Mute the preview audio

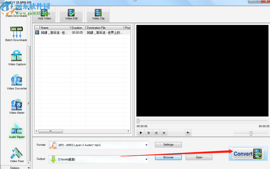tap(188, 133)
